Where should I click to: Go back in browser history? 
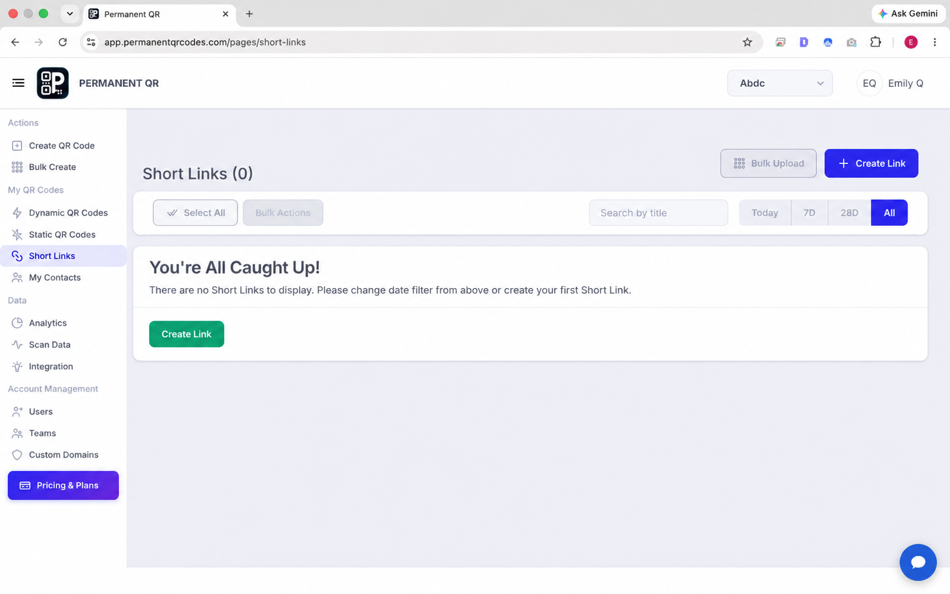[x=15, y=42]
